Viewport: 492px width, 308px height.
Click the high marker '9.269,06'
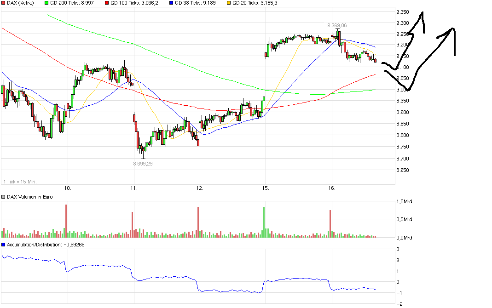[337, 25]
